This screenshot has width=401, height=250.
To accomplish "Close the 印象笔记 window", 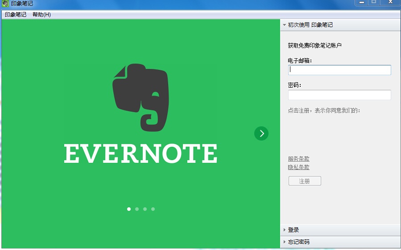I will (x=390, y=3).
